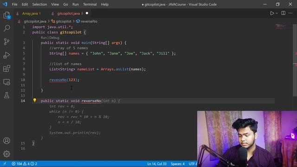Open the Go menu
Image resolution: width=297 pixels, height=167 pixels.
coord(65,4)
